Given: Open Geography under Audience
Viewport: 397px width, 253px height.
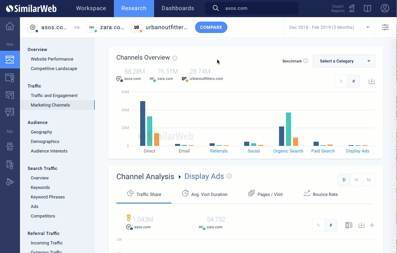Looking at the screenshot, I should coord(41,132).
